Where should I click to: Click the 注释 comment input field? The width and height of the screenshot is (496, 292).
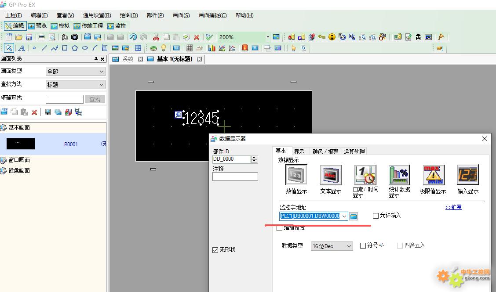[235, 177]
